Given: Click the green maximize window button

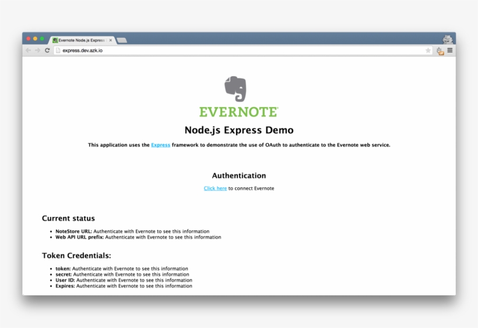Looking at the screenshot, I should (42, 38).
